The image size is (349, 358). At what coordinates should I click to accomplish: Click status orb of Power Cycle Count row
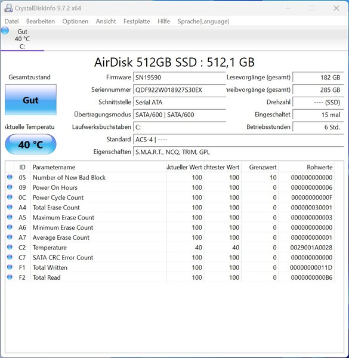[x=10, y=197]
